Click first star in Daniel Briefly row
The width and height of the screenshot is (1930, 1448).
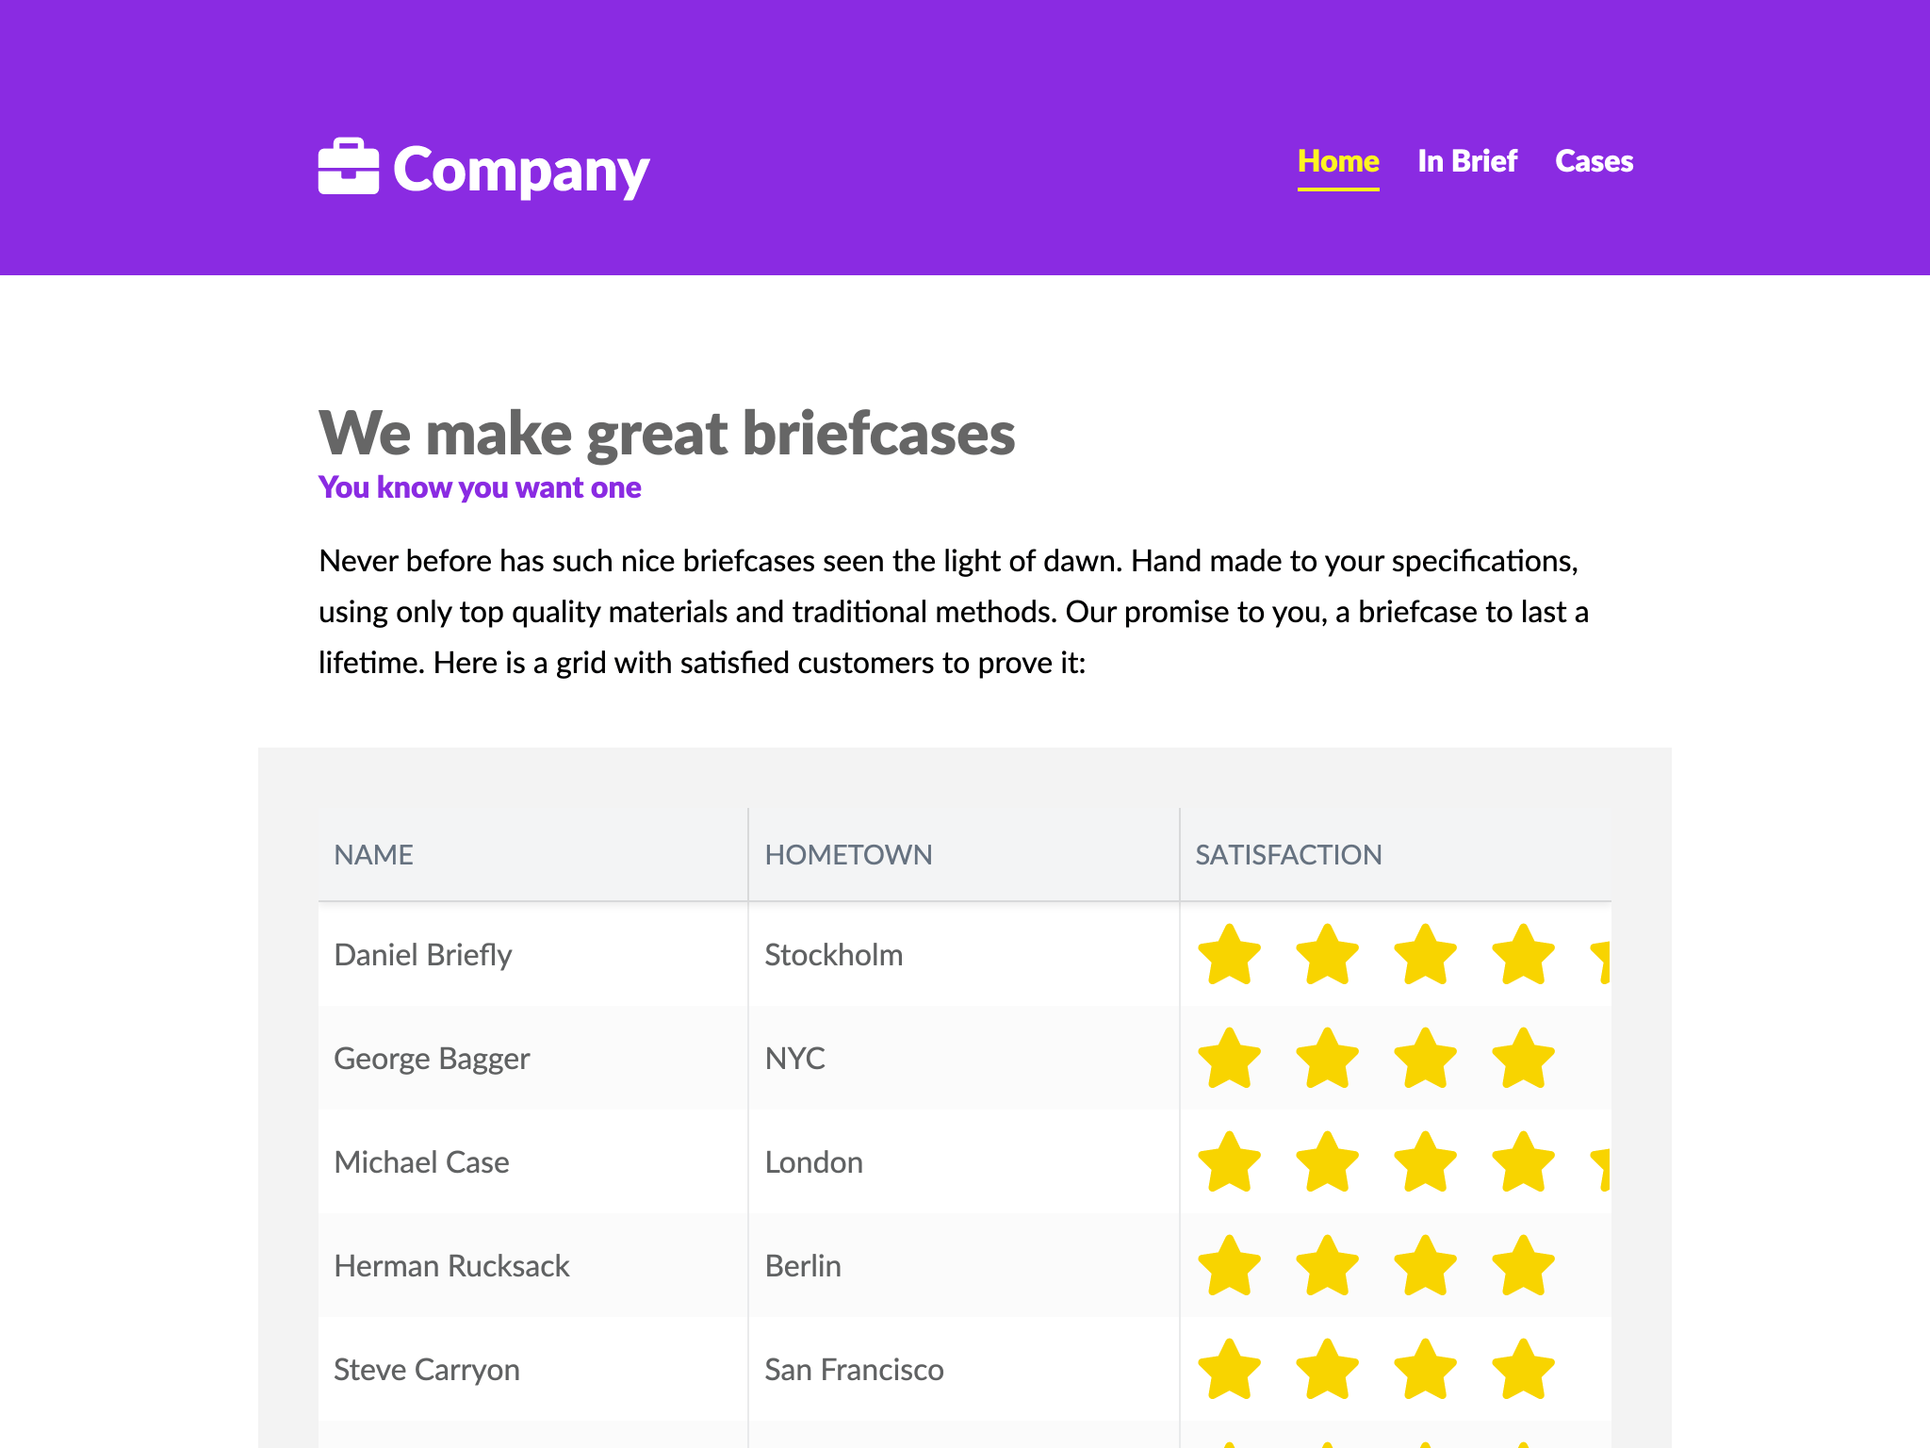point(1230,954)
